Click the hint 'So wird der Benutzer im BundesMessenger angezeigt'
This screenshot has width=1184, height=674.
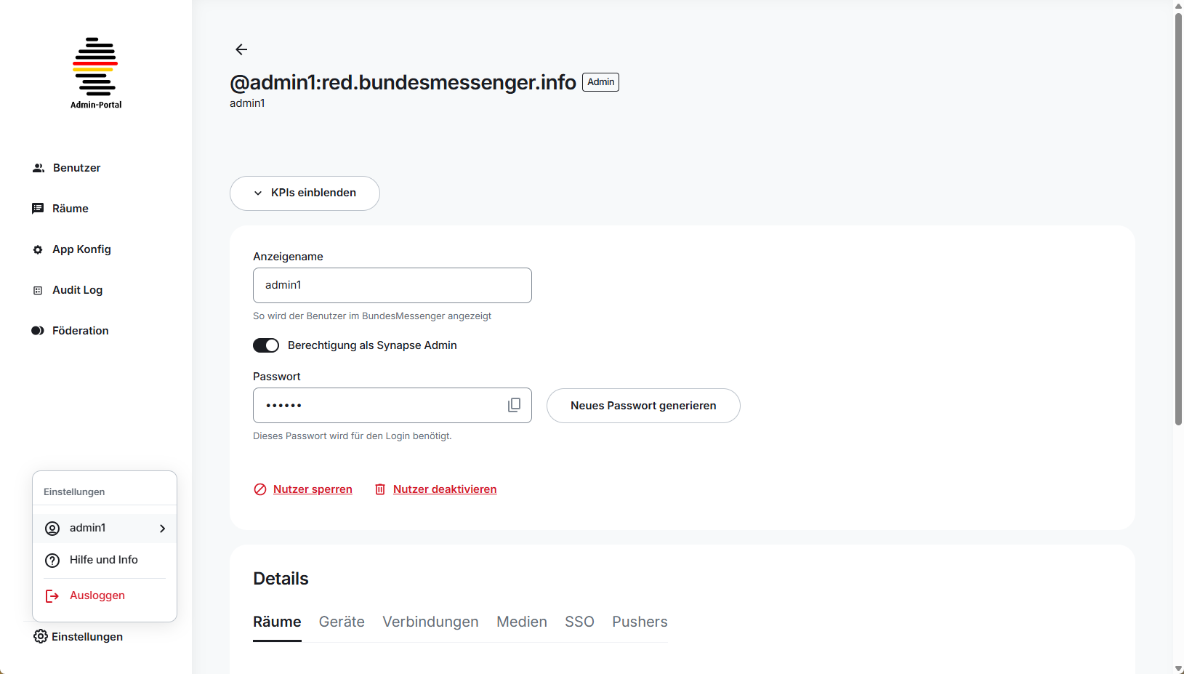pos(372,316)
